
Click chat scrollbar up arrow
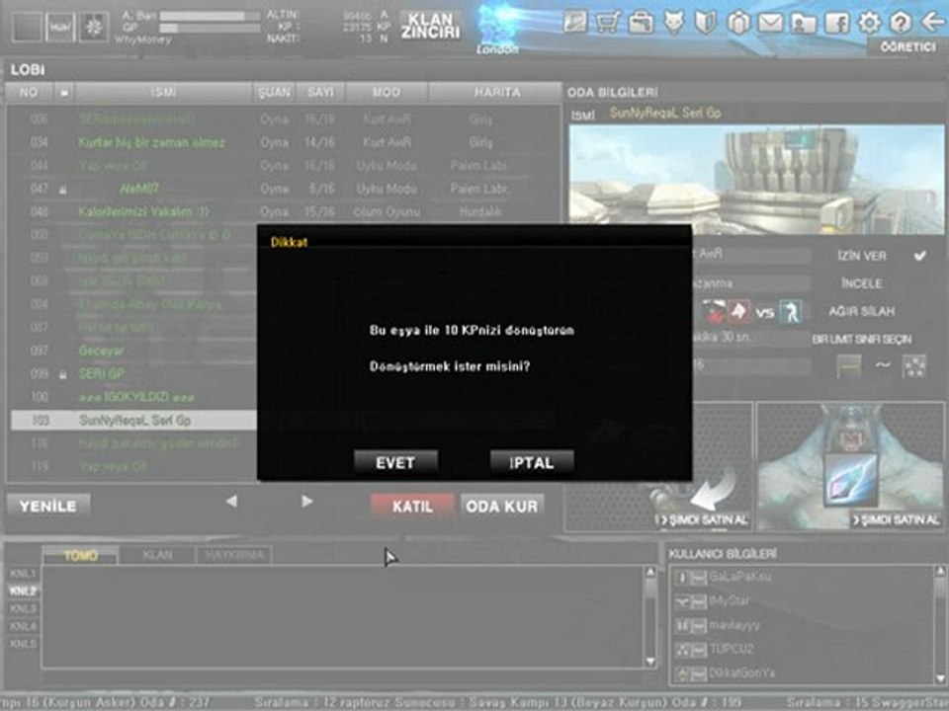(650, 572)
